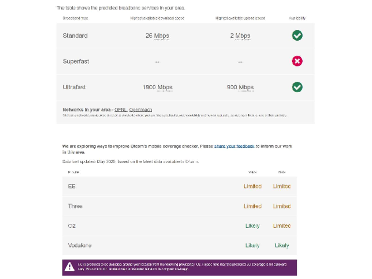The image size is (372, 279).
Task: Click Vodafone's Likely data coverage status
Action: (x=281, y=246)
